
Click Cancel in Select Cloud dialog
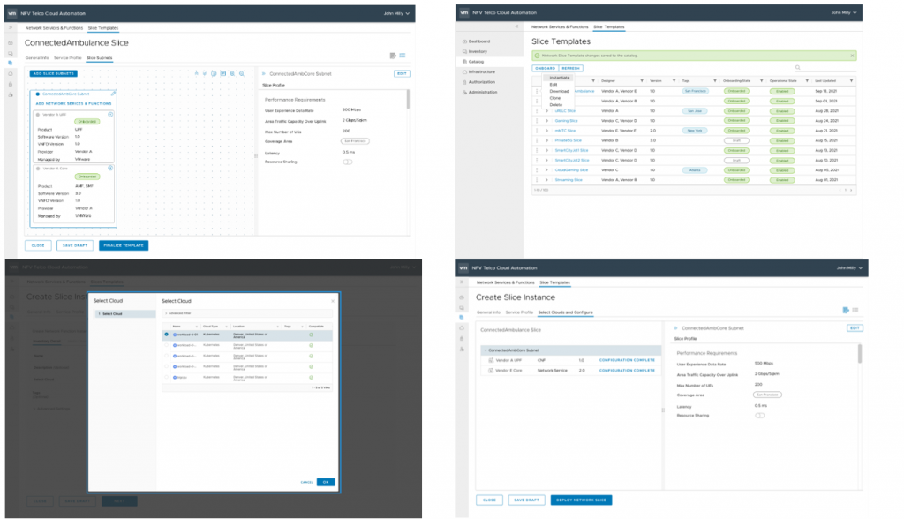click(x=306, y=482)
